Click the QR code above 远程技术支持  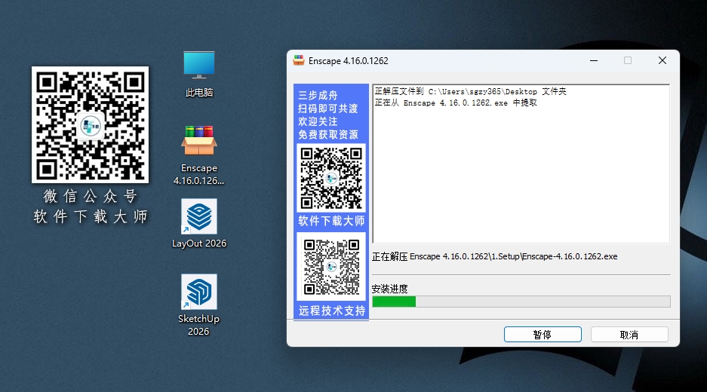pos(331,267)
